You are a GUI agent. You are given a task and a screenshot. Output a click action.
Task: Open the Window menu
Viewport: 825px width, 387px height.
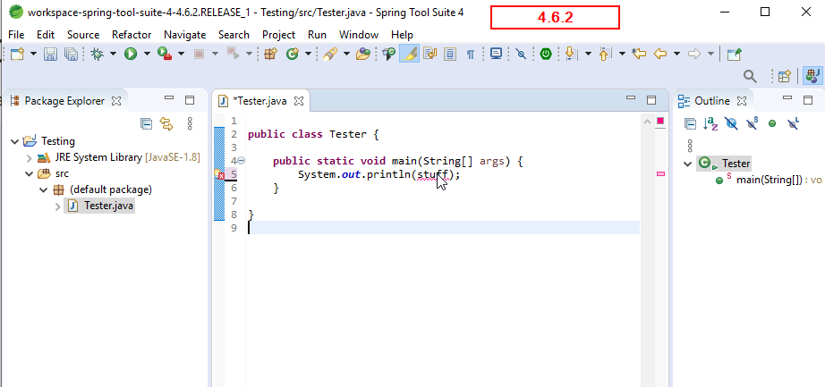click(358, 35)
